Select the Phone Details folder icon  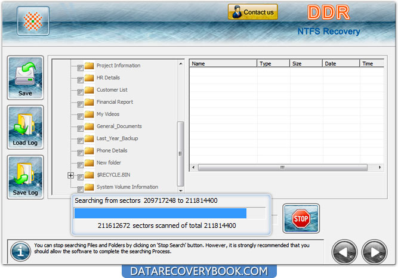(x=89, y=150)
